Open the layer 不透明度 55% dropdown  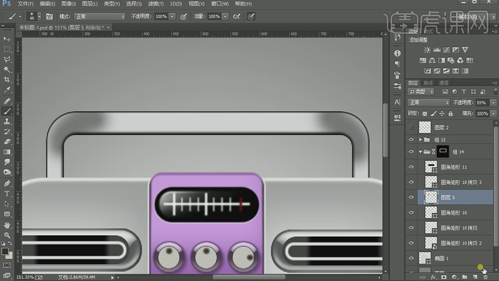493,102
